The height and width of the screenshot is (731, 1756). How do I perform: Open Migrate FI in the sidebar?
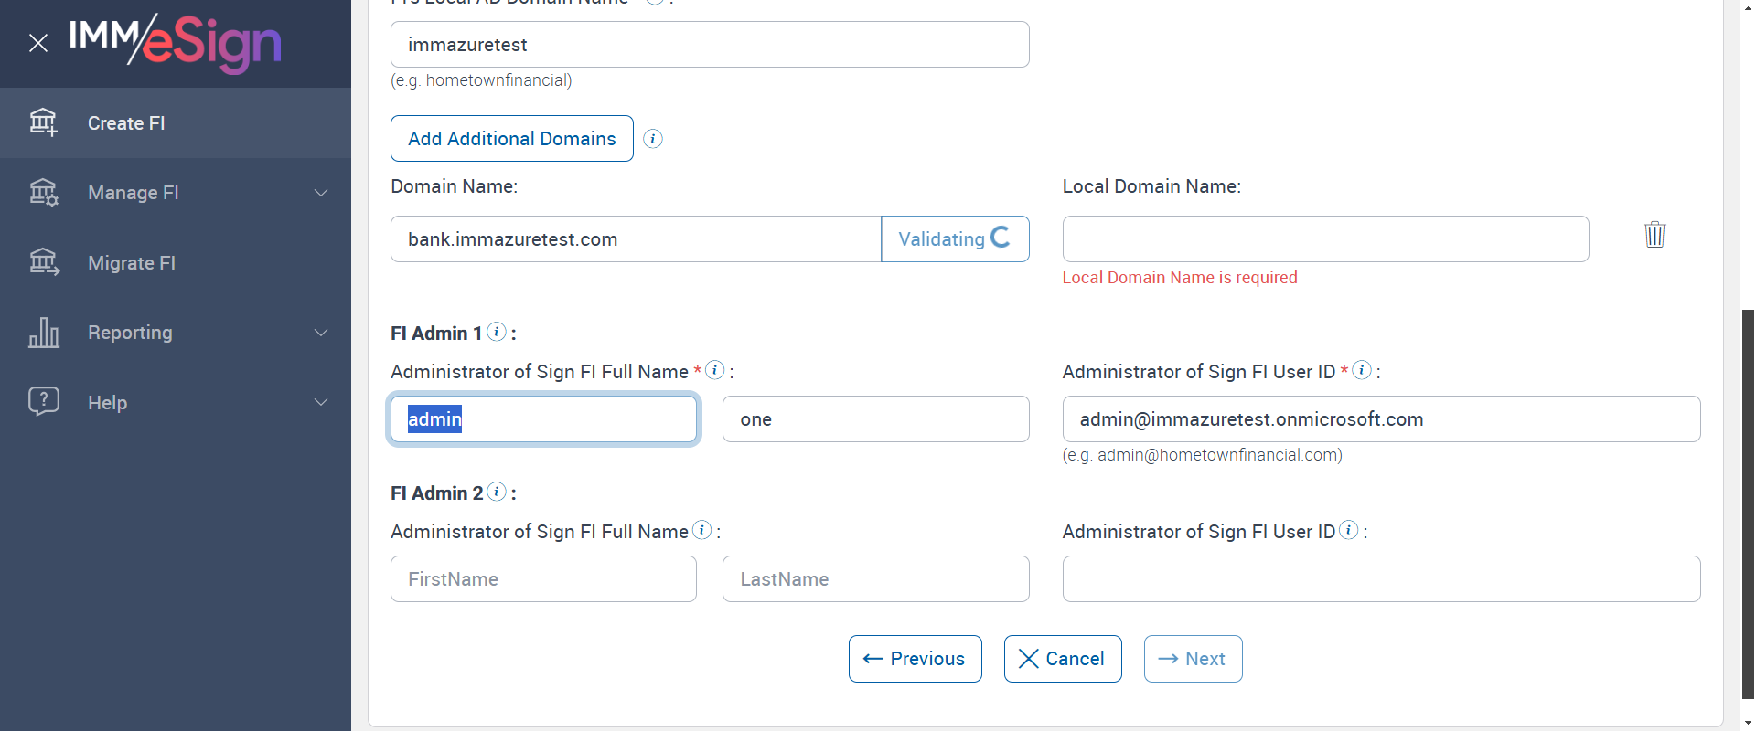(132, 263)
